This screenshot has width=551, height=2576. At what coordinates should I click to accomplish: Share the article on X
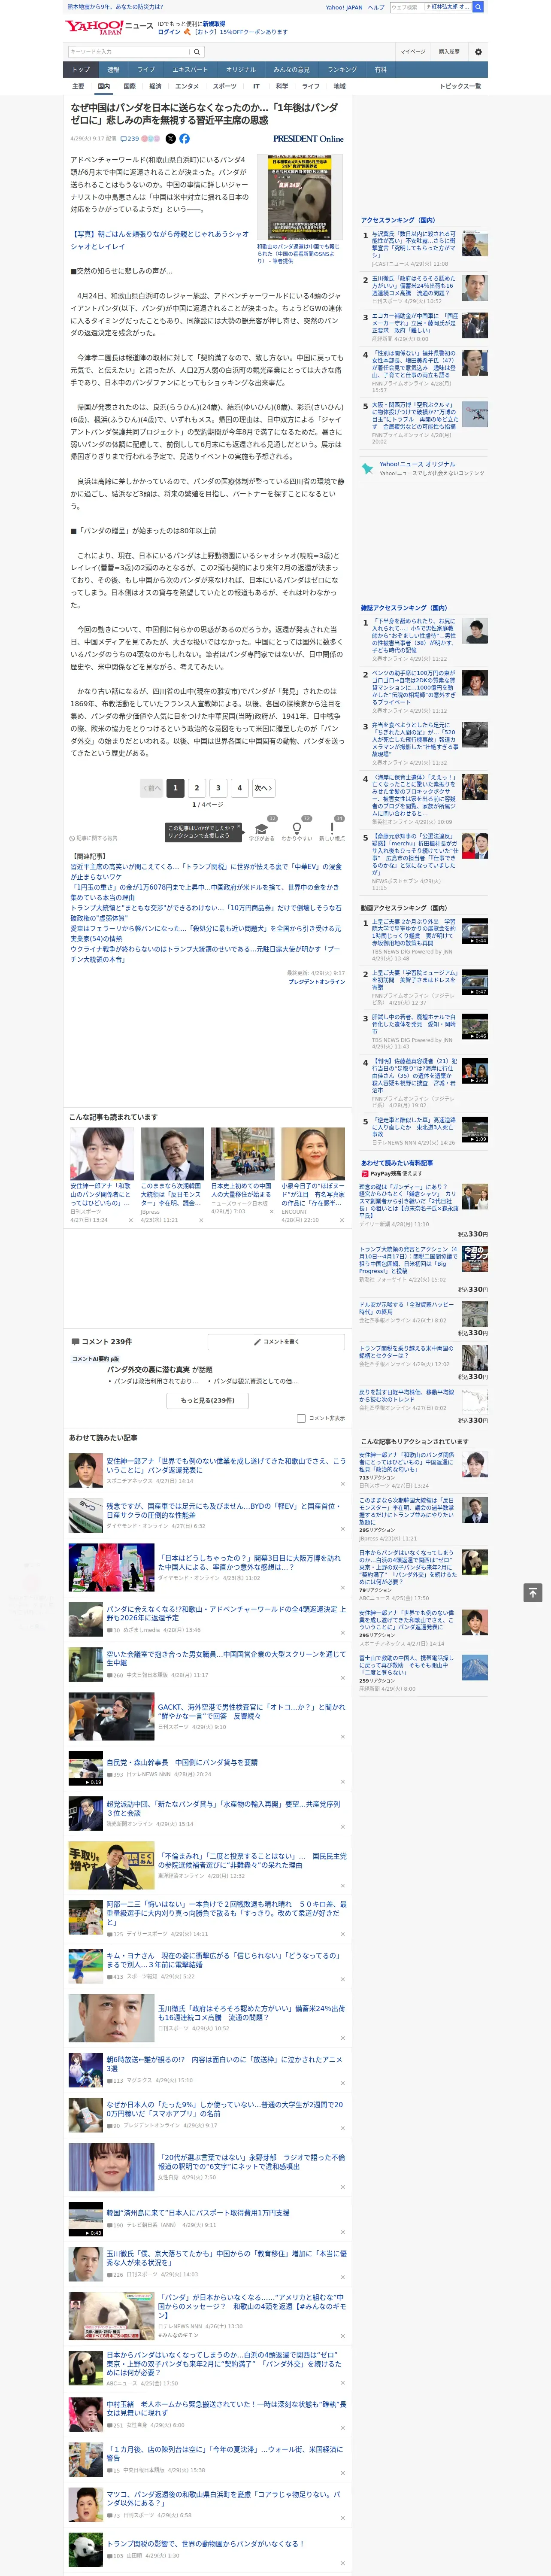[x=170, y=139]
